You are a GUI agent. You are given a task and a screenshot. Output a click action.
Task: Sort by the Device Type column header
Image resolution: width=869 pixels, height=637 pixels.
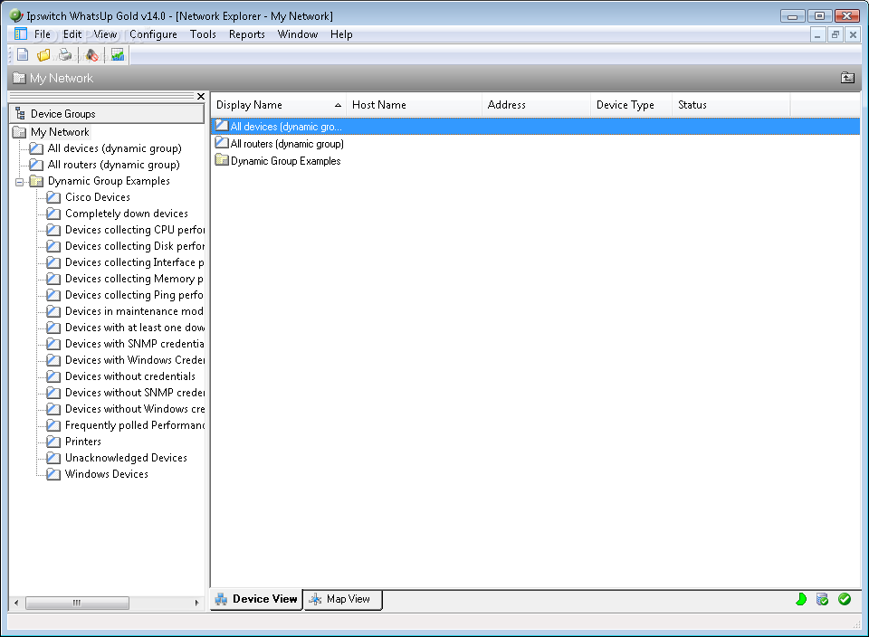[631, 105]
